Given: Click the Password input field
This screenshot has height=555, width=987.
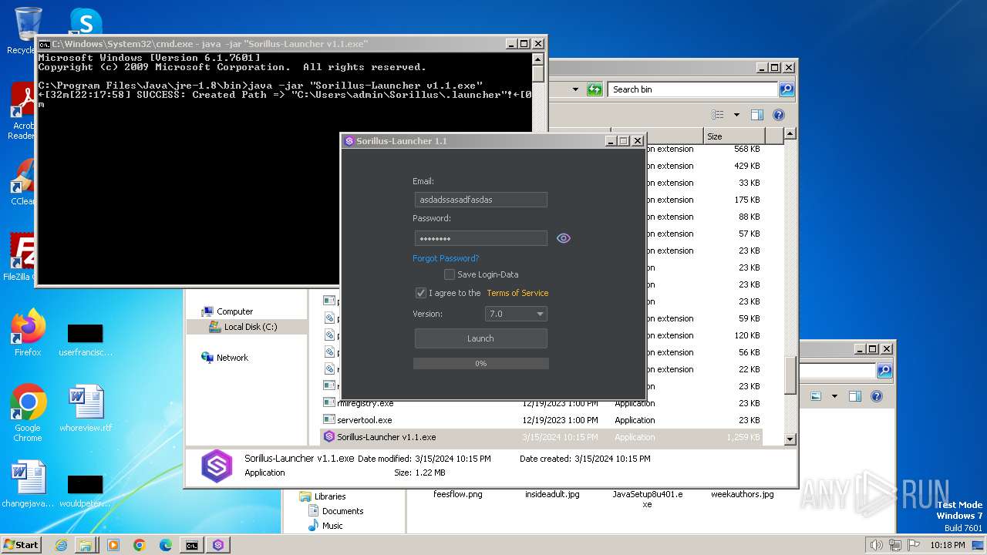Looking at the screenshot, I should pos(480,238).
